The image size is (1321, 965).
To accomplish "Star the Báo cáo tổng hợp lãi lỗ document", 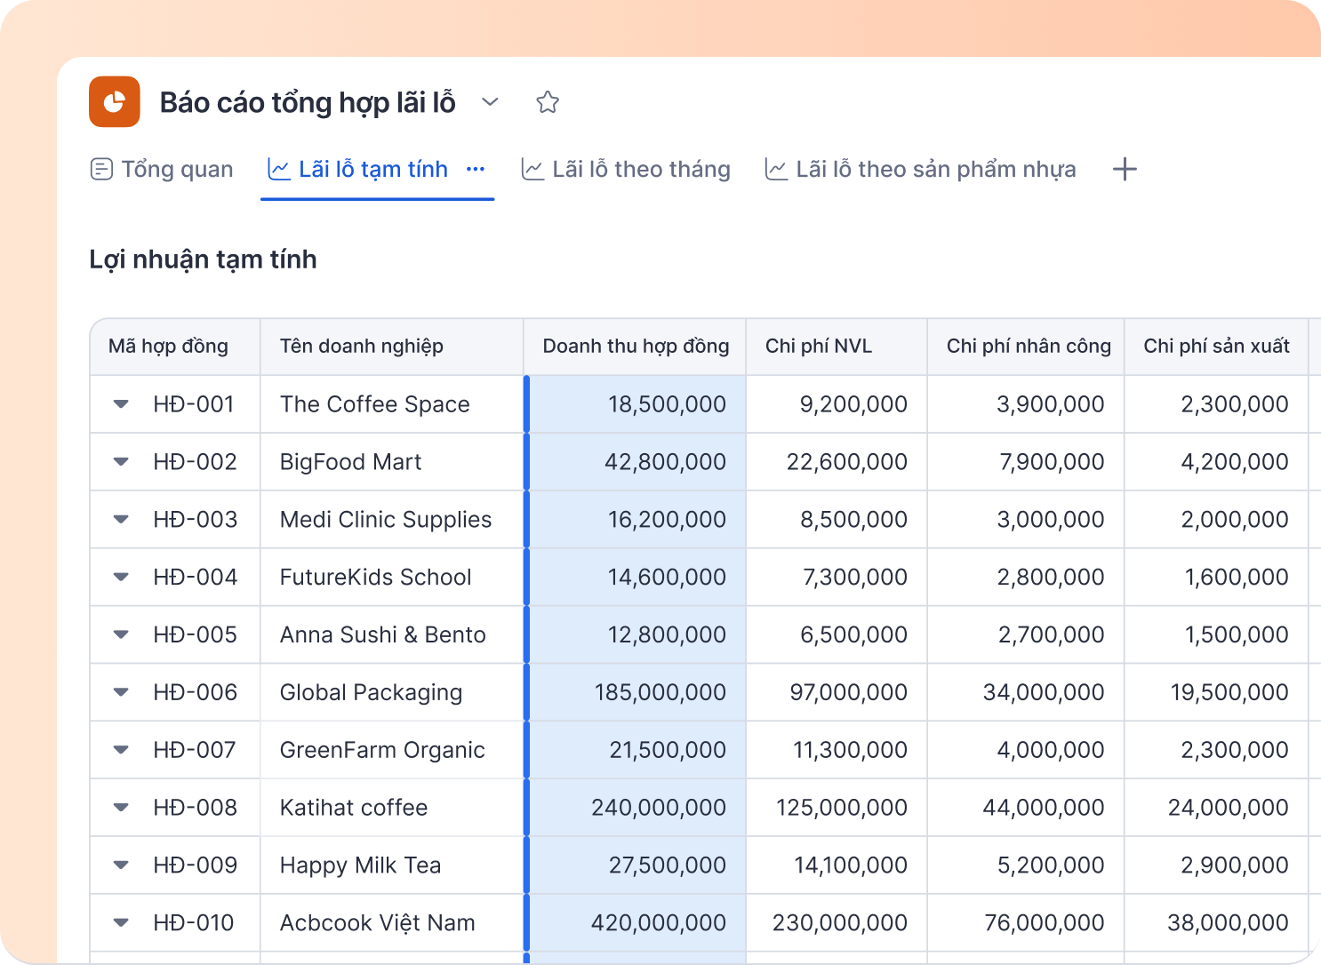I will point(548,101).
